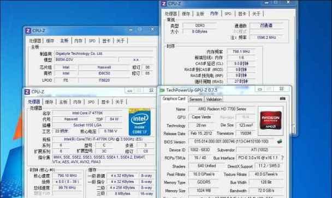332x198 pixels.
Task: Close the Gigabyte mainboard CPU-Z window
Action: click(152, 29)
